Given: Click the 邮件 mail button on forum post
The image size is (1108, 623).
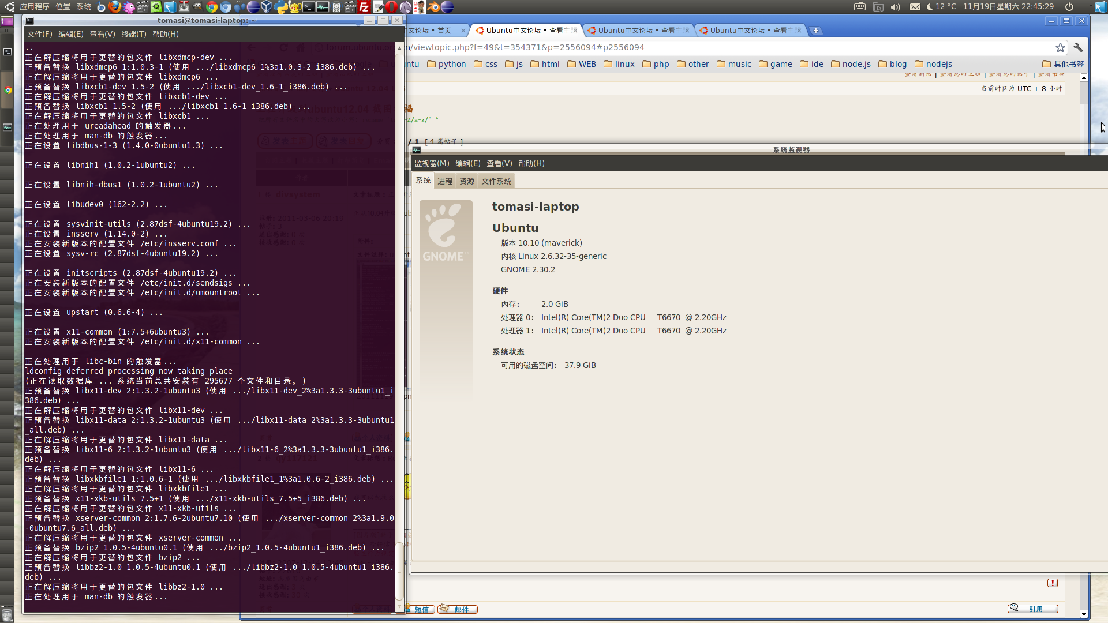Looking at the screenshot, I should [457, 609].
